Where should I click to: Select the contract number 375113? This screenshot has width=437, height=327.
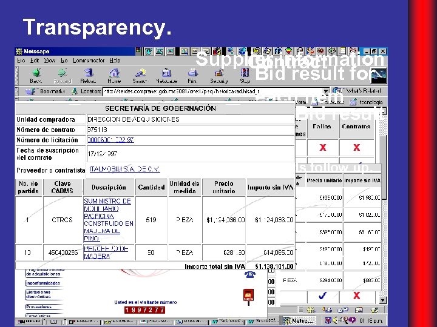tap(97, 130)
